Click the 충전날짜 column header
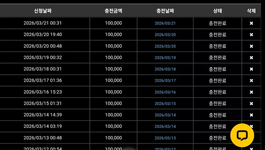 pyautogui.click(x=165, y=11)
